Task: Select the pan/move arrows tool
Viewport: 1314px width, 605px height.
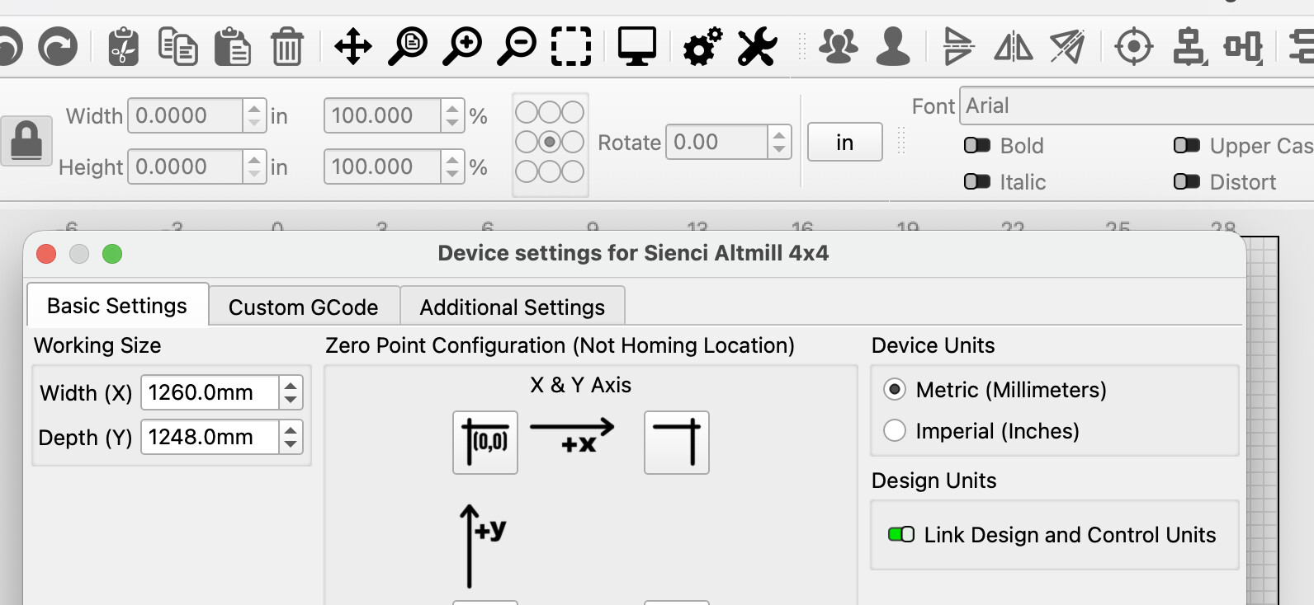Action: (x=353, y=46)
